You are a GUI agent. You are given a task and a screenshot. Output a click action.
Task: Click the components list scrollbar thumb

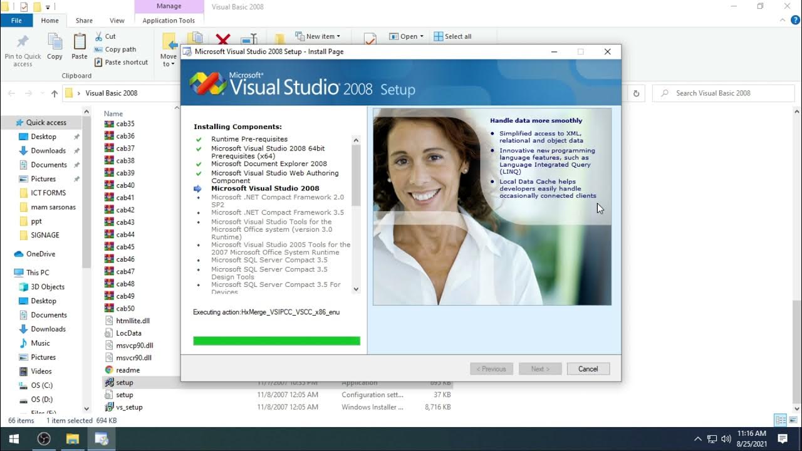point(356,175)
